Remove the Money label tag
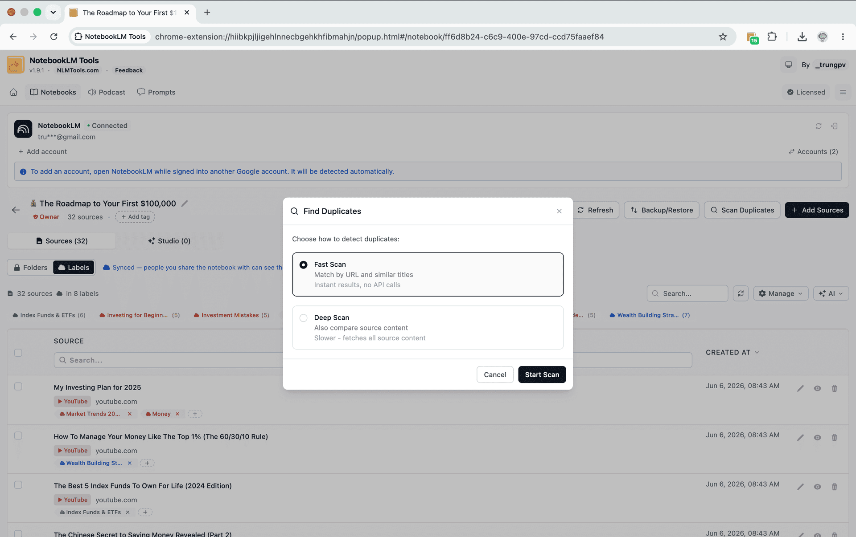856x537 pixels. [x=177, y=414]
